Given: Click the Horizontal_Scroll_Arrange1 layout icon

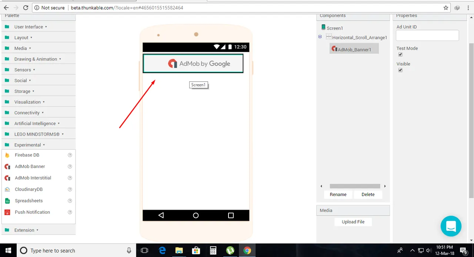Looking at the screenshot, I should click(x=329, y=37).
